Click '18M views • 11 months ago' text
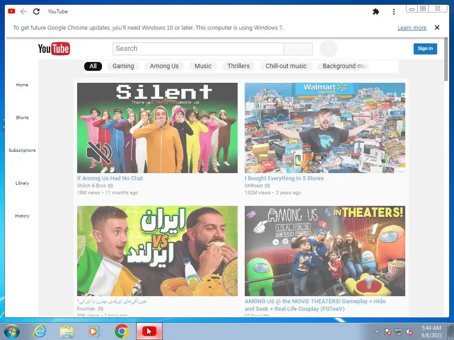Viewport: 454px width, 340px height. [x=107, y=193]
